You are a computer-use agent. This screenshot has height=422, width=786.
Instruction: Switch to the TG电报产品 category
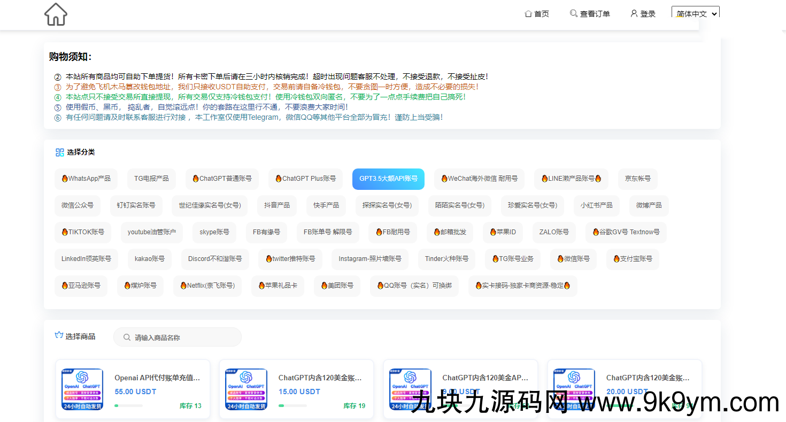pos(151,179)
